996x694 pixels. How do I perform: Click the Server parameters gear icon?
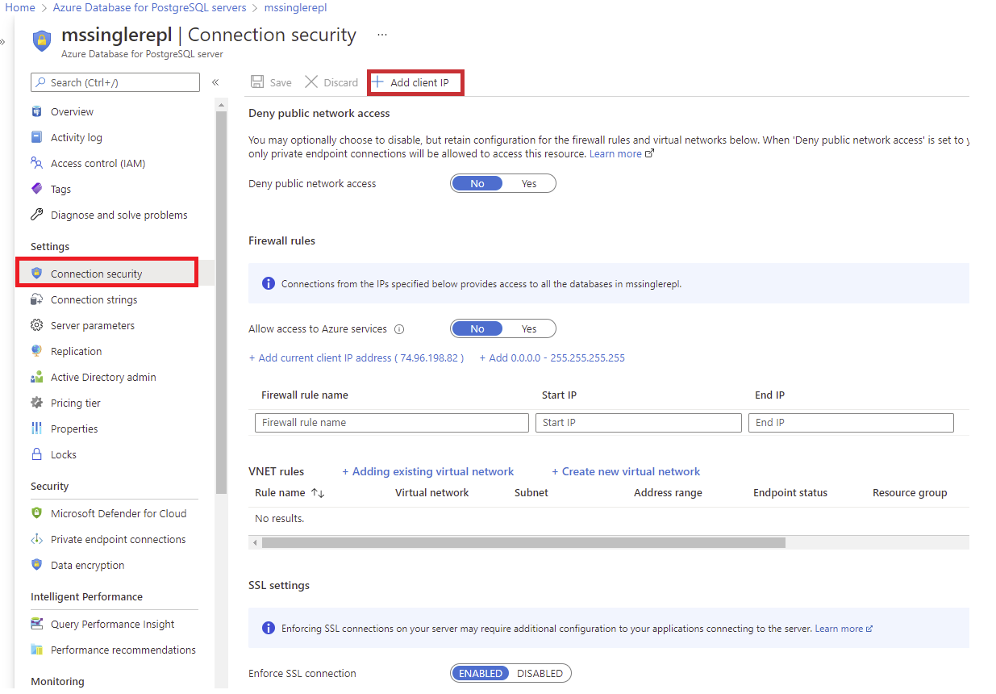pos(36,325)
